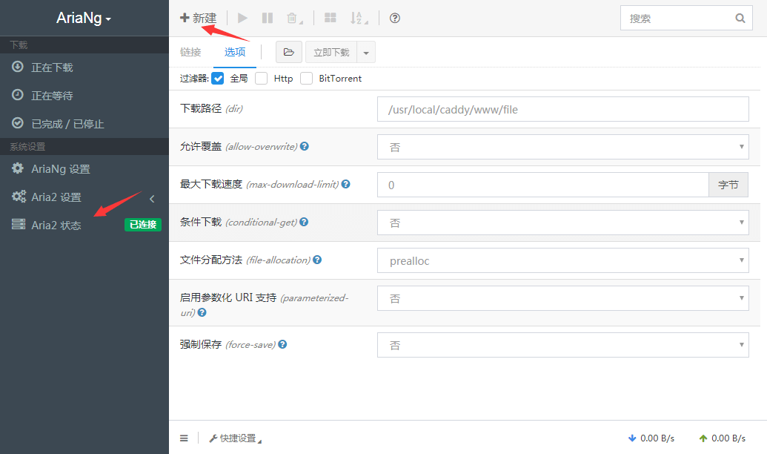
Task: Click help icon next to max-download-limit
Action: pyautogui.click(x=346, y=184)
